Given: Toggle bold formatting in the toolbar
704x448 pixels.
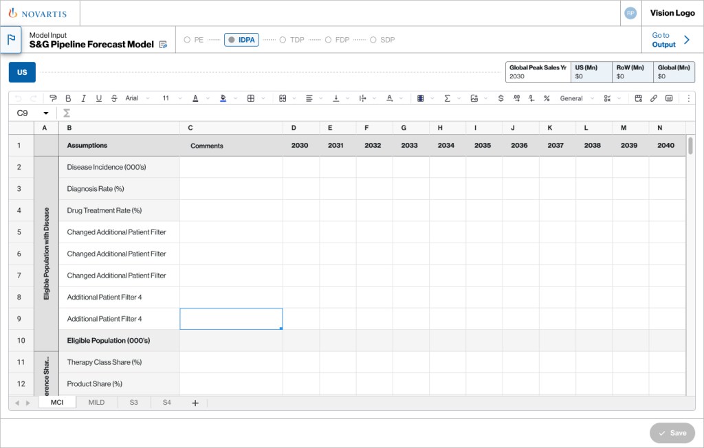Looking at the screenshot, I should 69,98.
